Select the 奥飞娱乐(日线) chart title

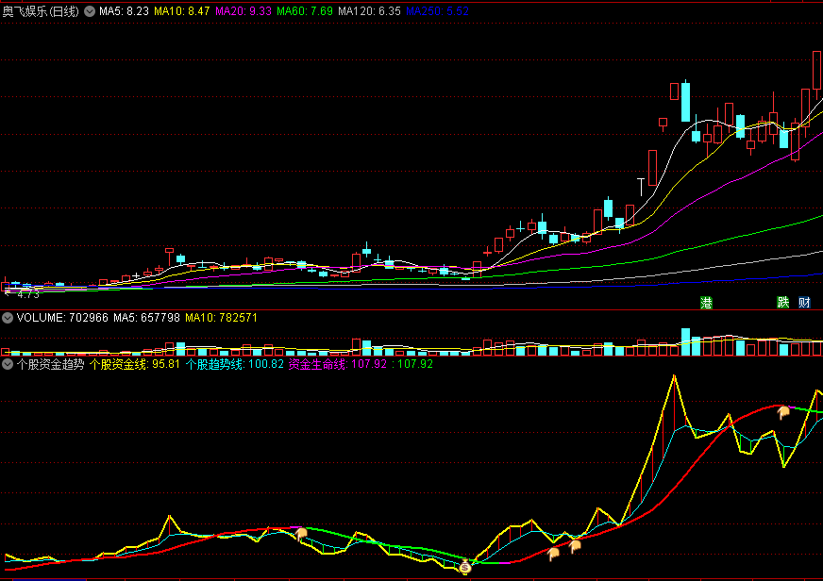click(41, 11)
